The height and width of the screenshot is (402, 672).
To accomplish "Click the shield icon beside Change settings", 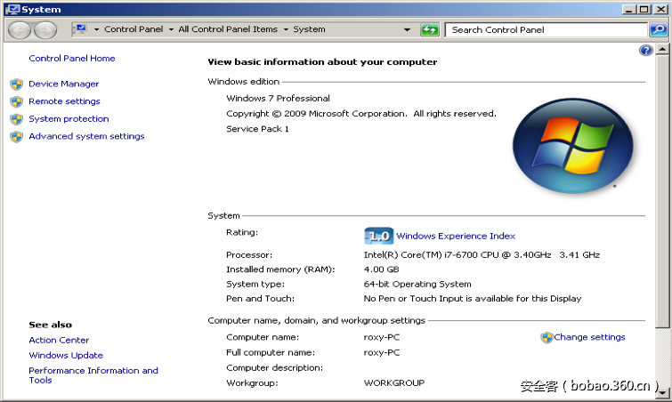I will [x=547, y=338].
